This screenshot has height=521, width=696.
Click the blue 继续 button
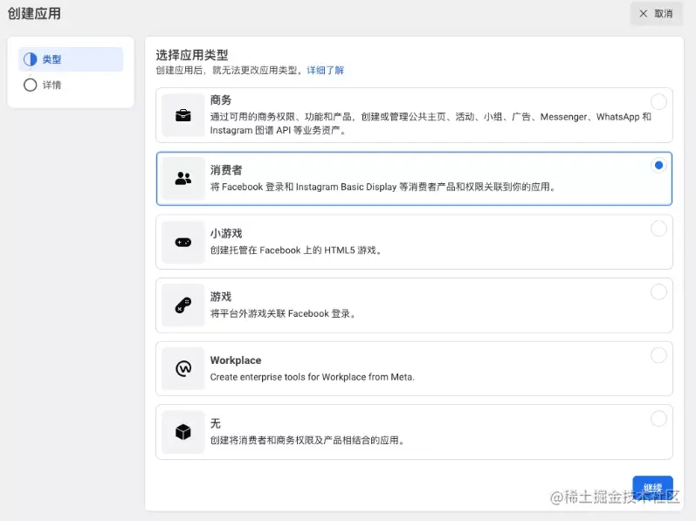coord(652,488)
